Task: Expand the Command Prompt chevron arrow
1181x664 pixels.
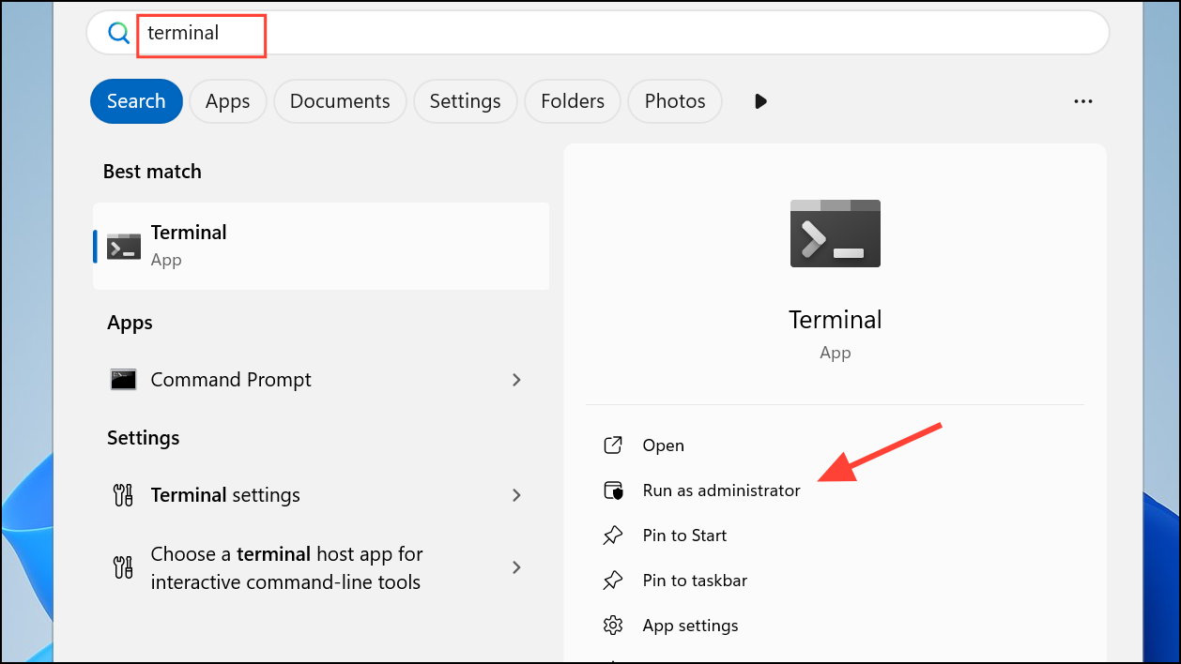Action: (516, 380)
